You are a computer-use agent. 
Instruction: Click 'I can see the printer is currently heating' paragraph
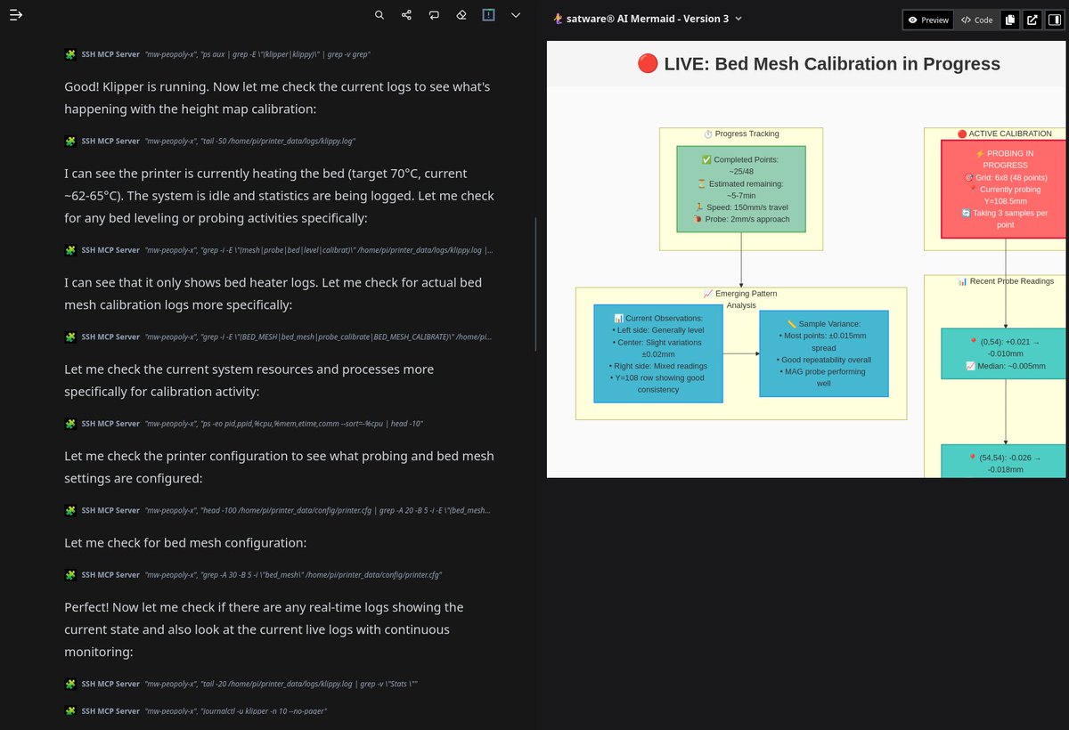[x=280, y=196]
